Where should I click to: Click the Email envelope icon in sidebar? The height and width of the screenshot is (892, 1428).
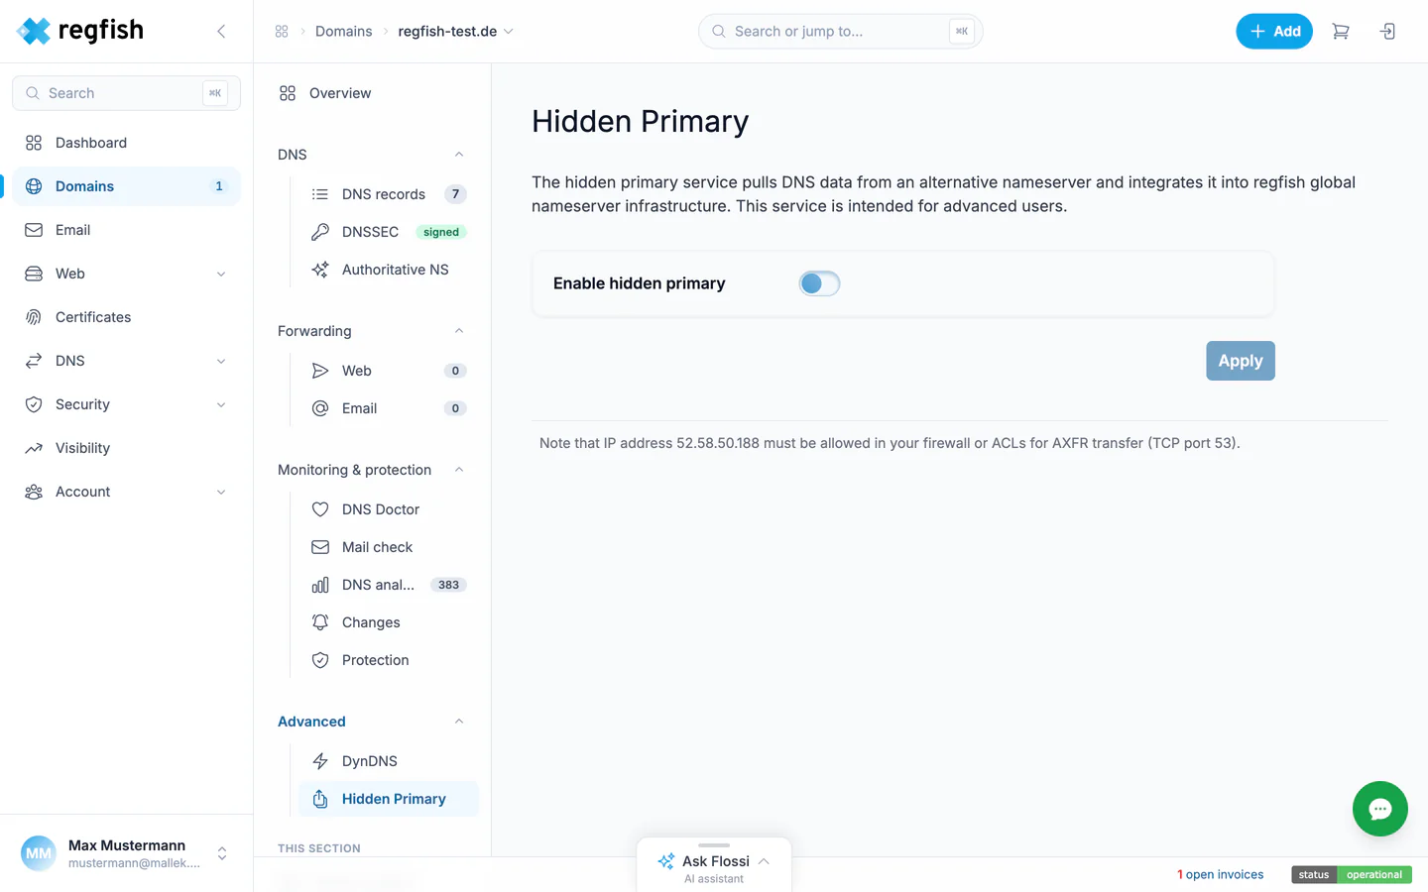(x=34, y=230)
